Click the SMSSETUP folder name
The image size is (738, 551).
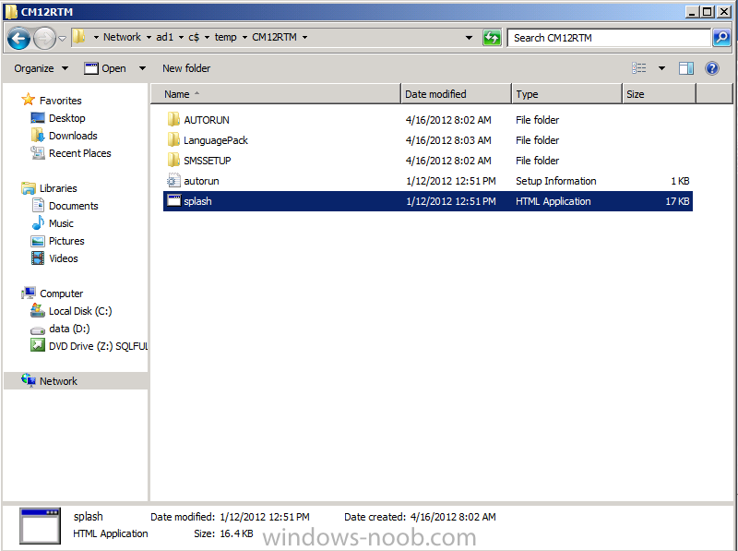[x=207, y=161]
